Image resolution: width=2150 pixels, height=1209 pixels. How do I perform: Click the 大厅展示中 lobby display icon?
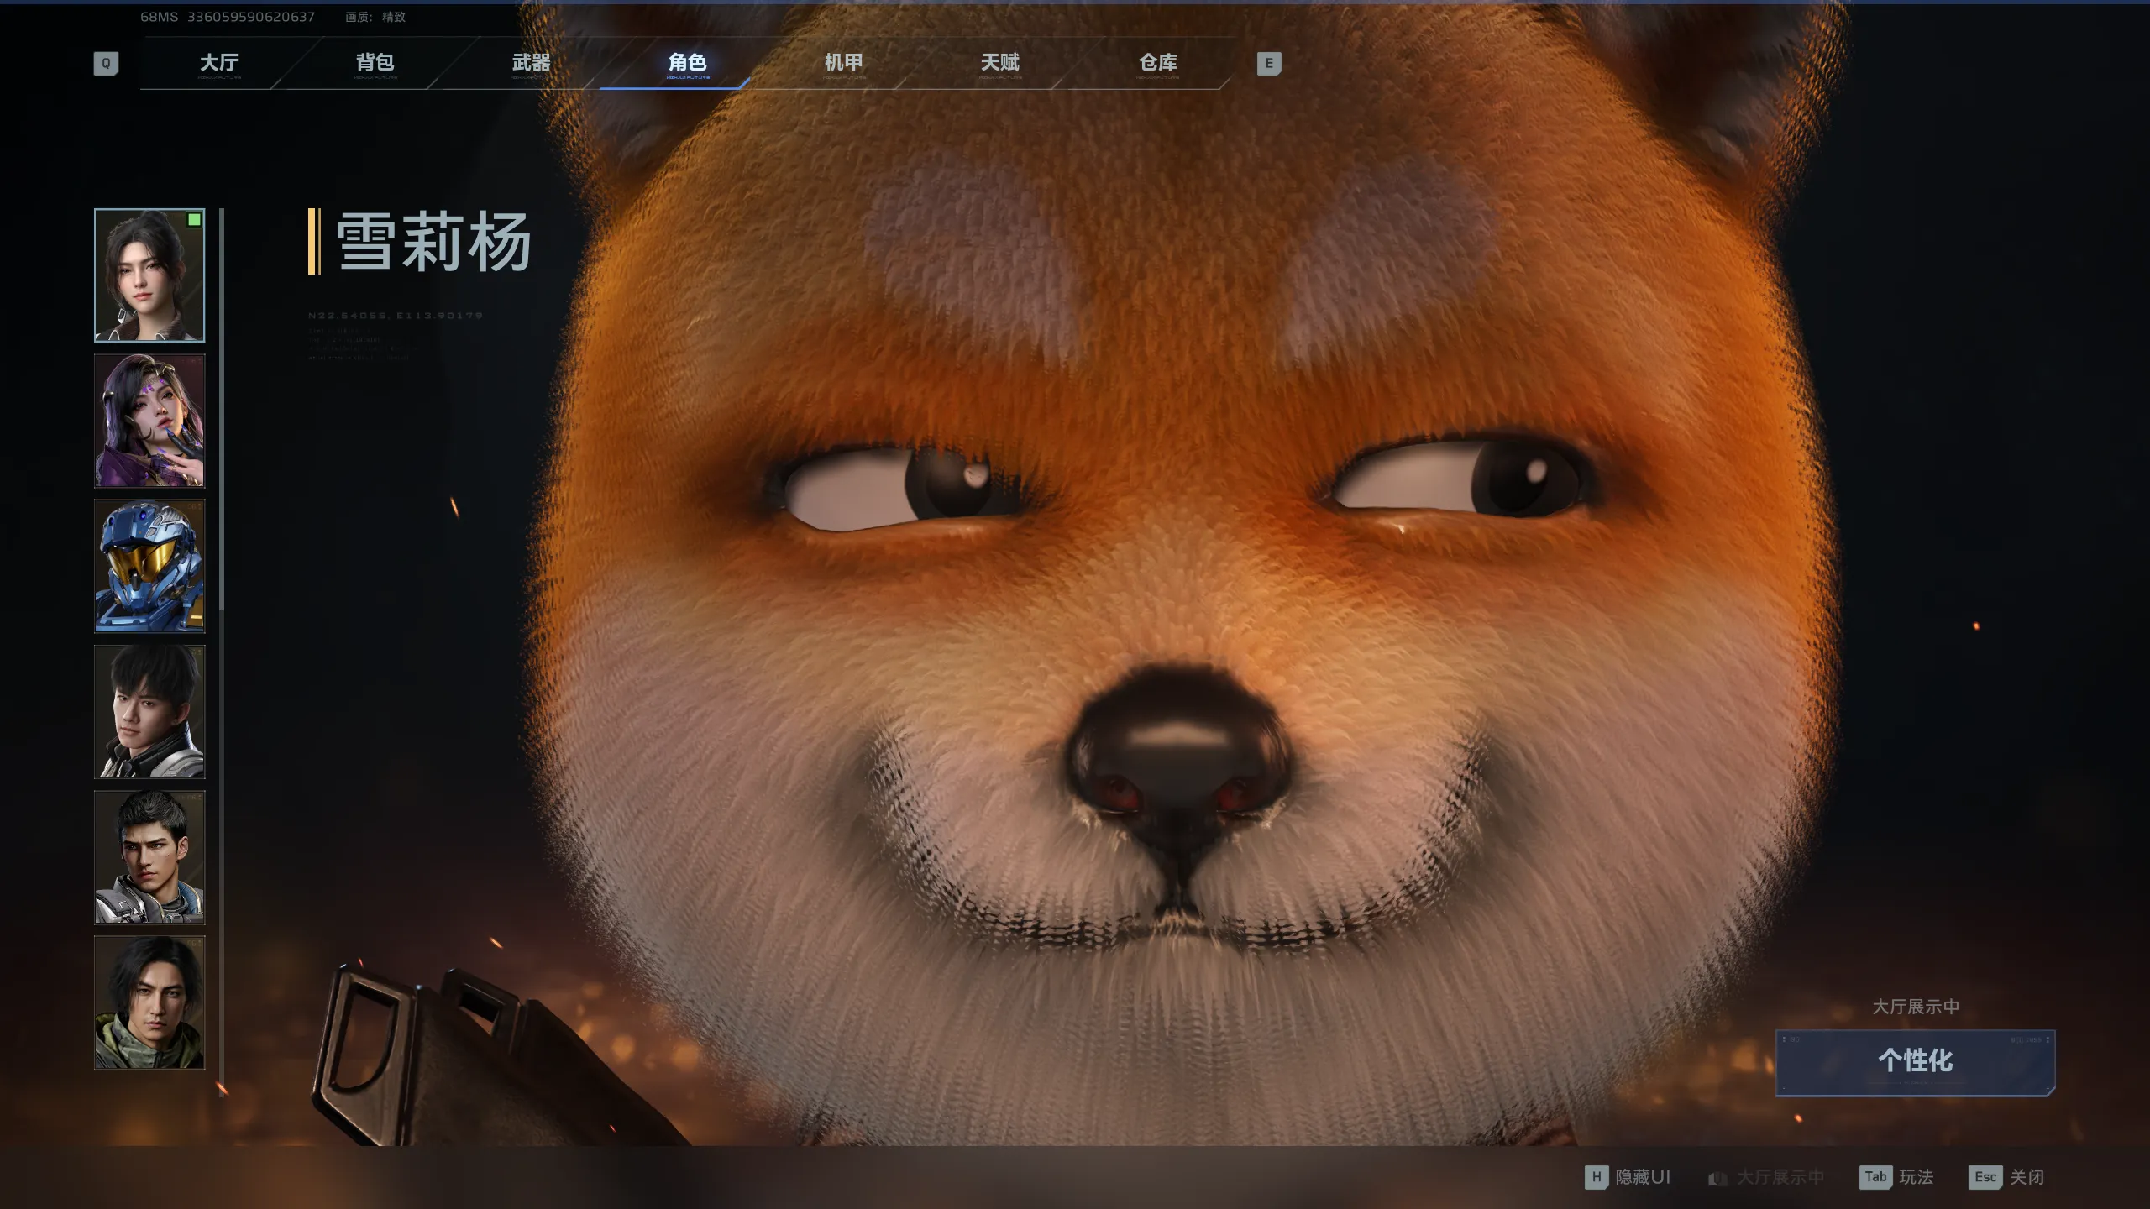[1717, 1178]
